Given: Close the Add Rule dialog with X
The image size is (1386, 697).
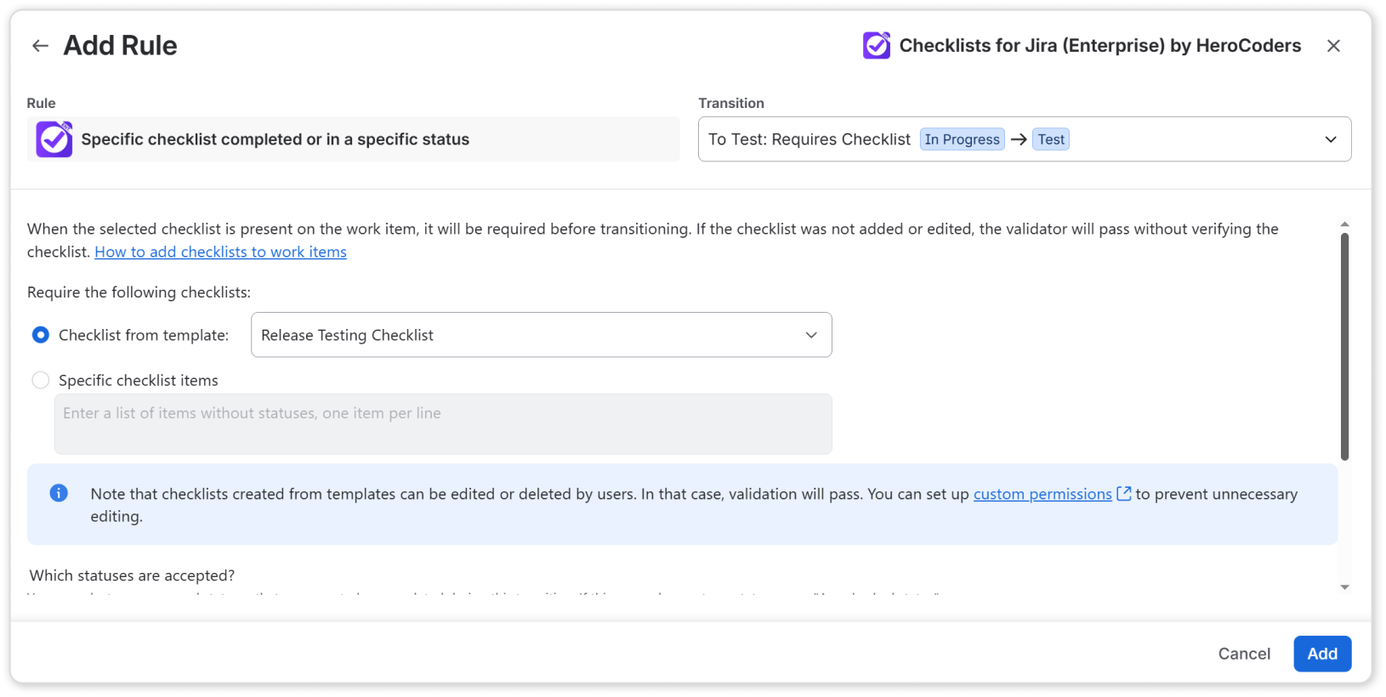Looking at the screenshot, I should pyautogui.click(x=1333, y=46).
